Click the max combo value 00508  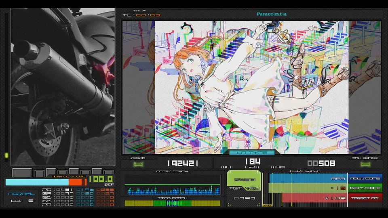321,163
